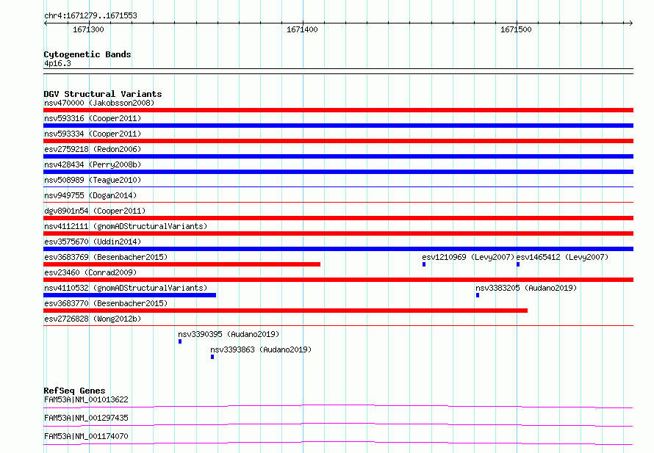Click the 1671300 ruler position label
Image resolution: width=654 pixels, height=453 pixels.
point(88,29)
